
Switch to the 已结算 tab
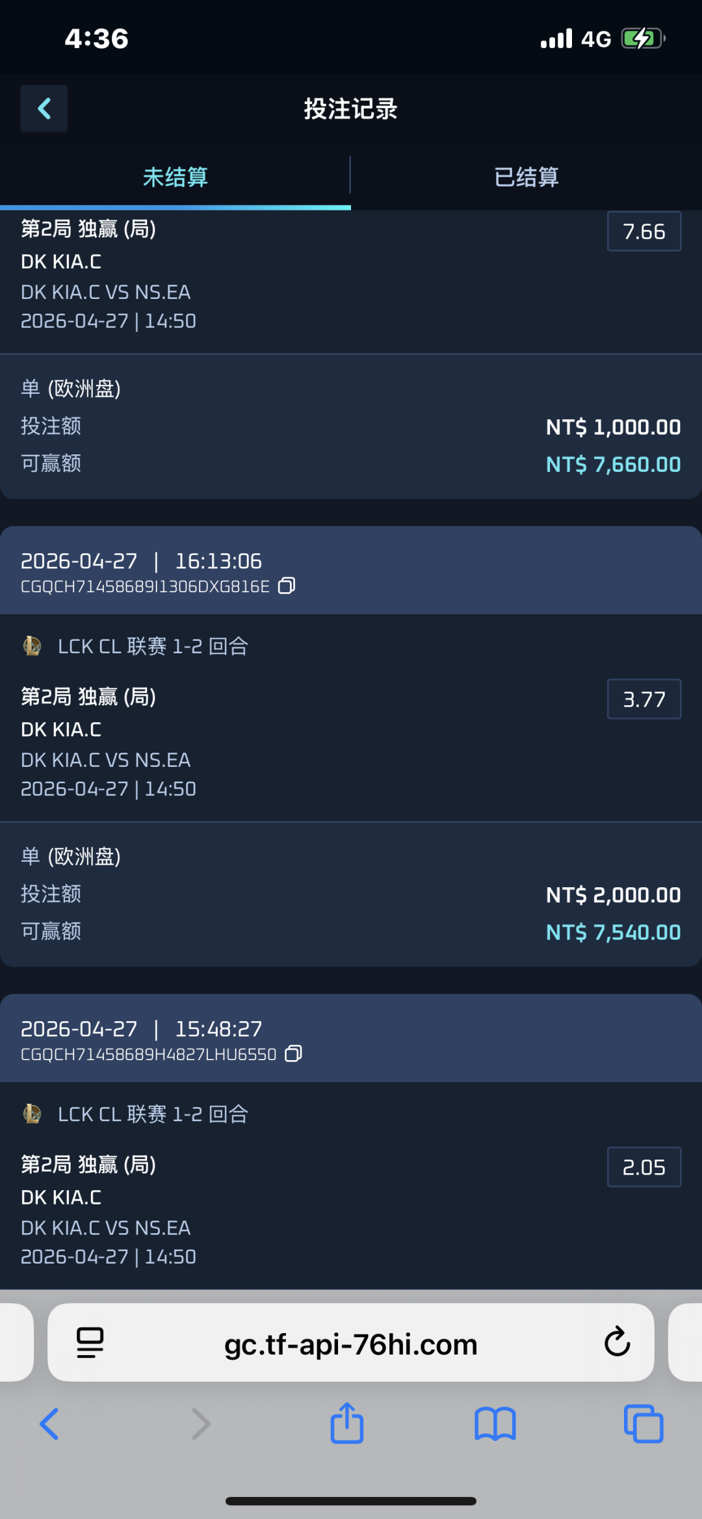click(526, 177)
